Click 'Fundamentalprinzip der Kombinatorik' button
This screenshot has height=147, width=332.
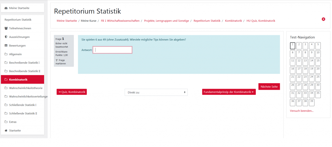pos(229,92)
